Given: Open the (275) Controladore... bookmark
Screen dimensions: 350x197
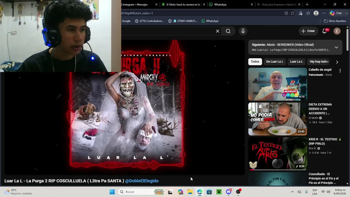Looking at the screenshot, I should point(149,21).
